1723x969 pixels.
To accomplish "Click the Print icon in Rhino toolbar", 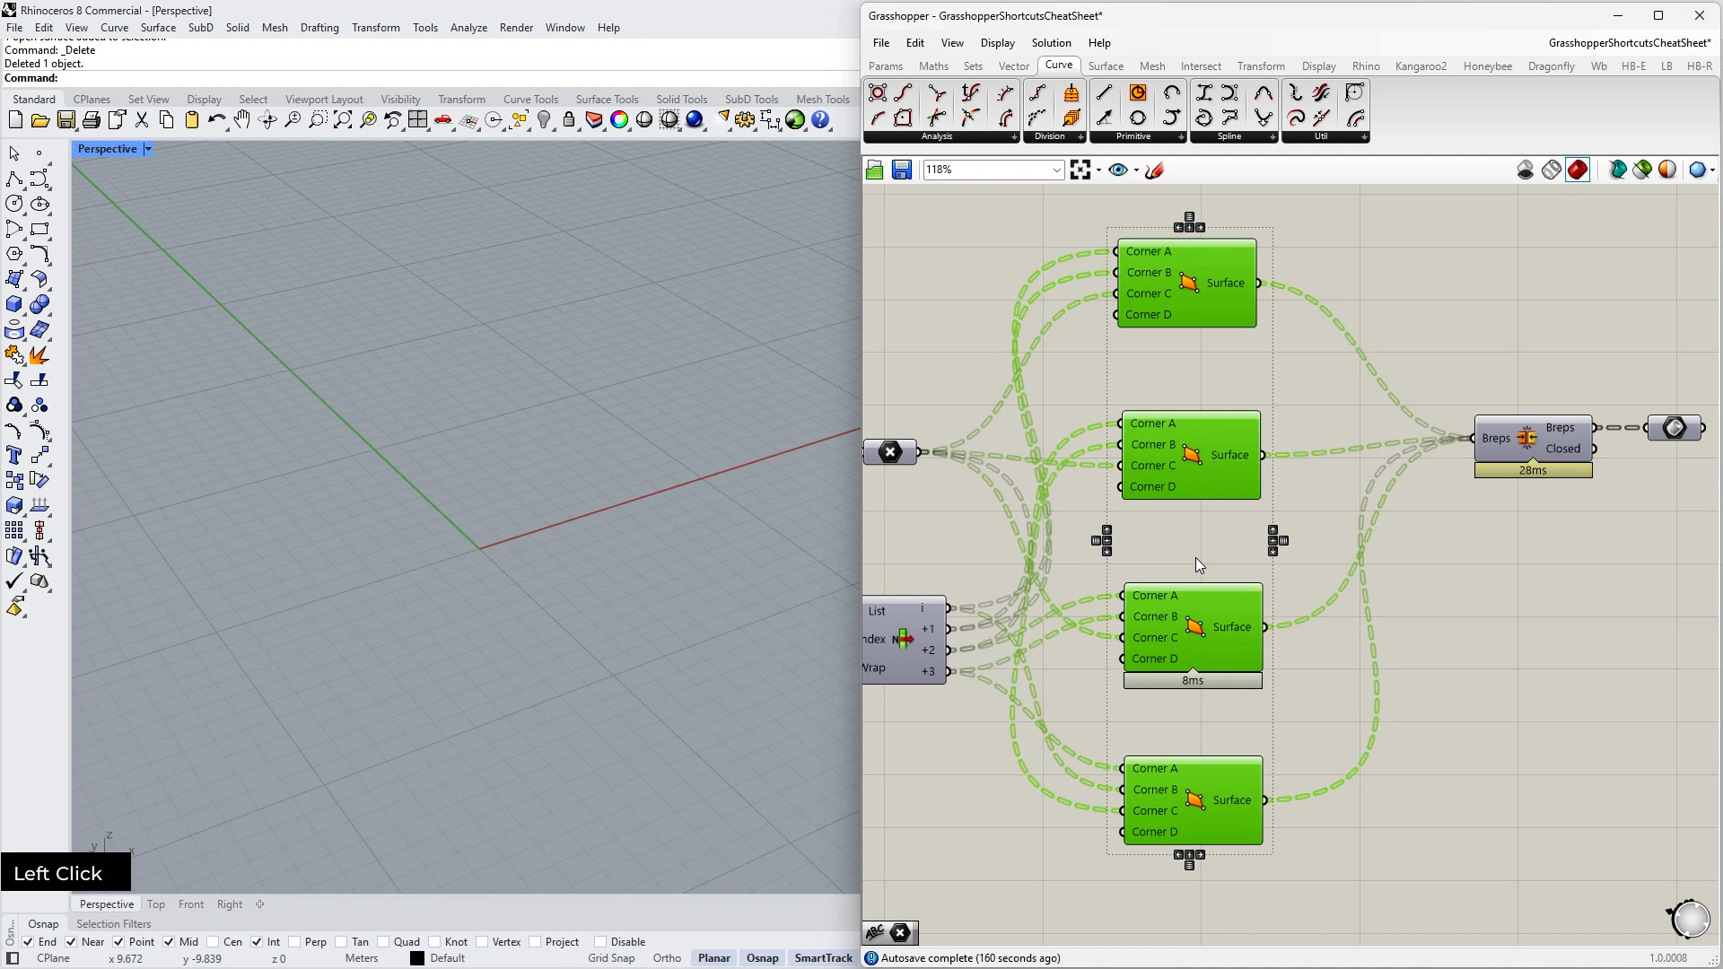I will tap(91, 120).
